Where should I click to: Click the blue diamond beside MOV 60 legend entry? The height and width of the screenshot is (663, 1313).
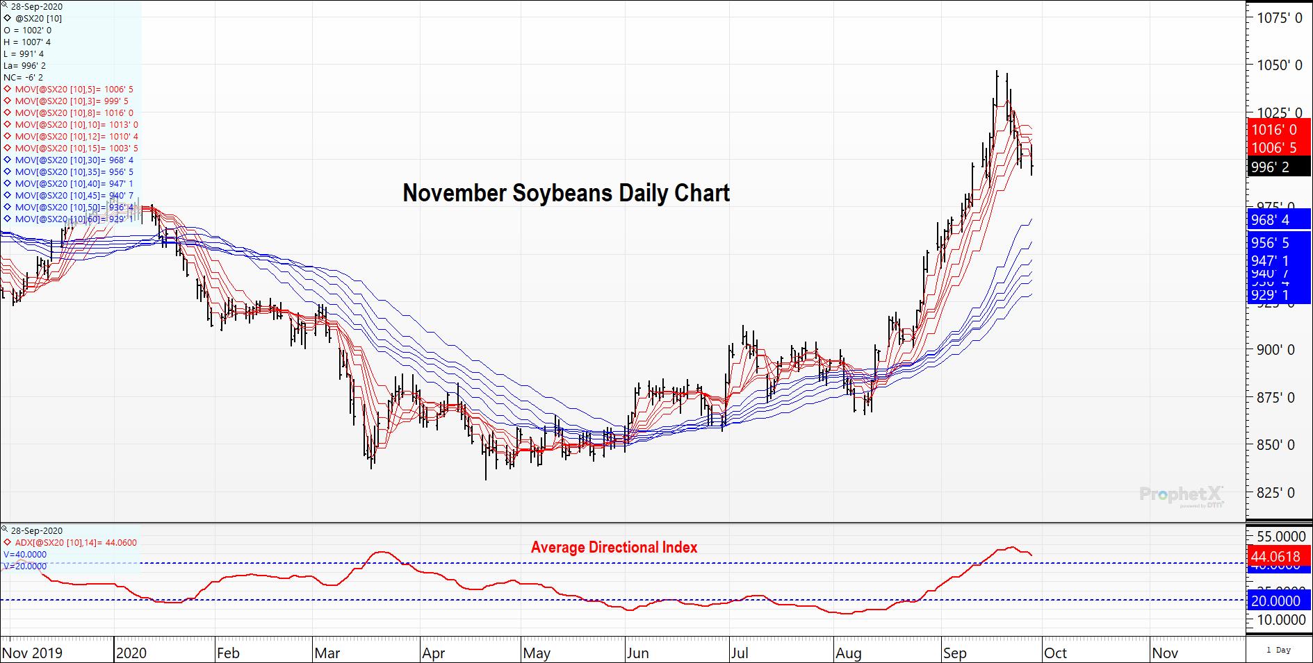[7, 219]
